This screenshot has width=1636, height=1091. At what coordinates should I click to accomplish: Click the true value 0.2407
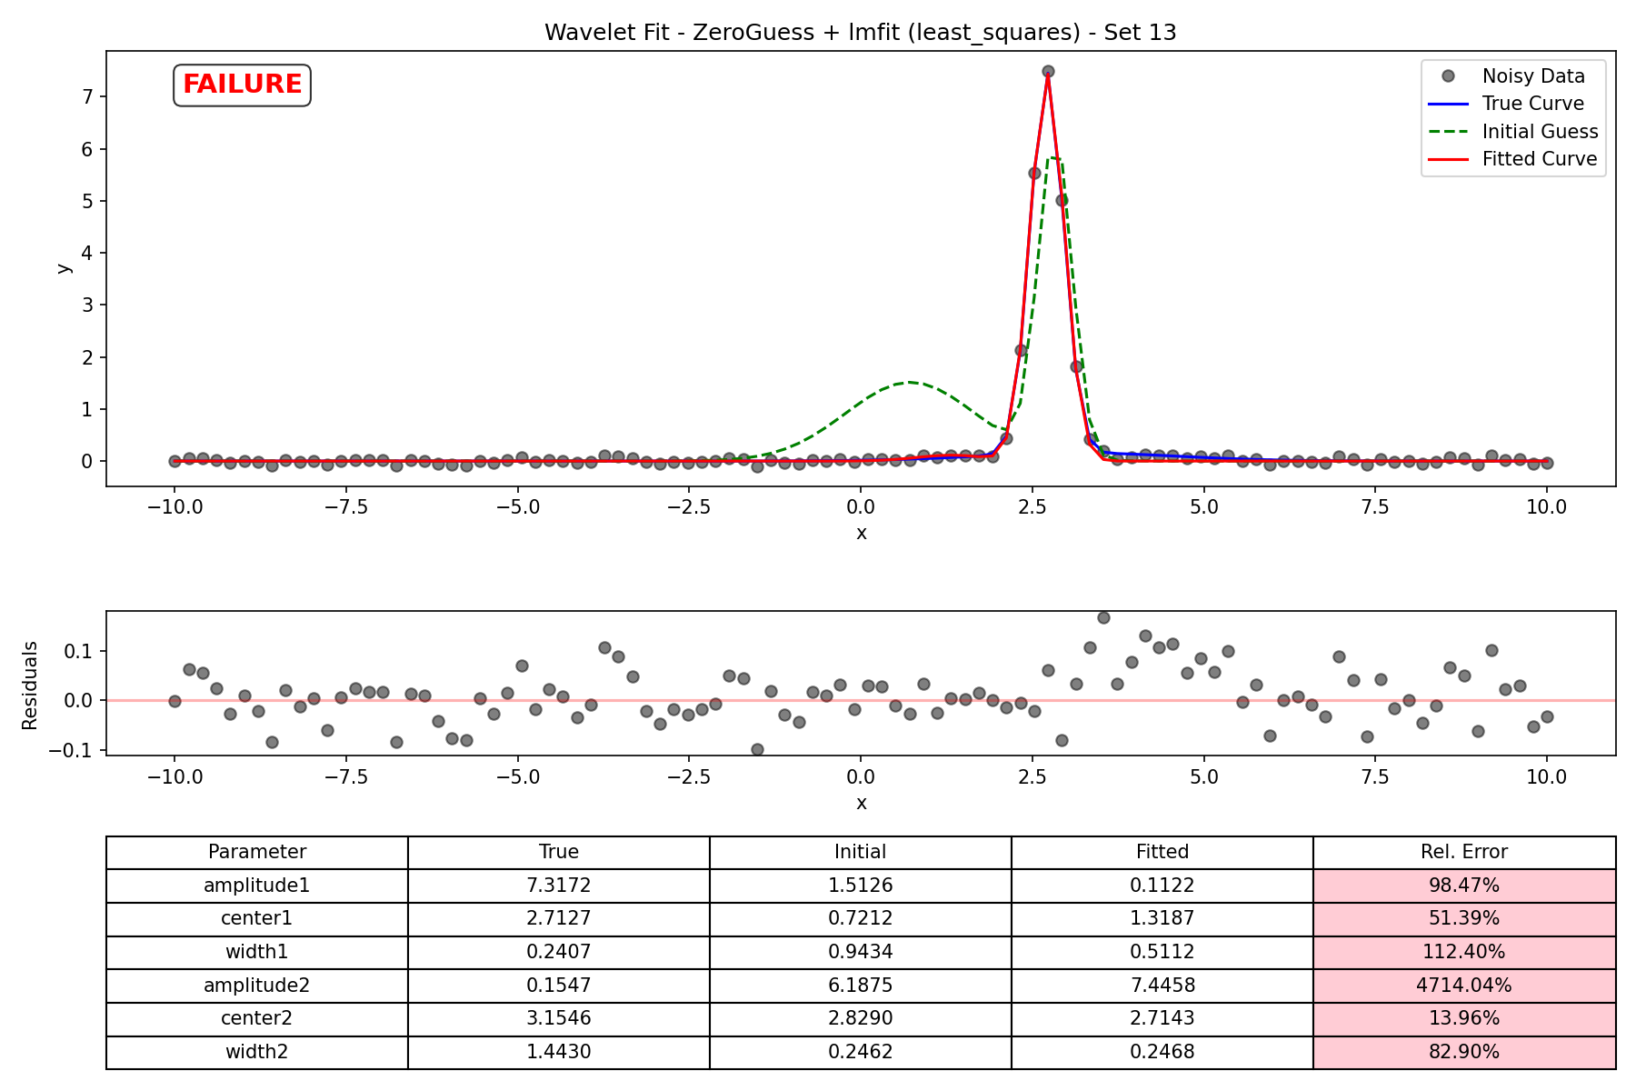(559, 952)
